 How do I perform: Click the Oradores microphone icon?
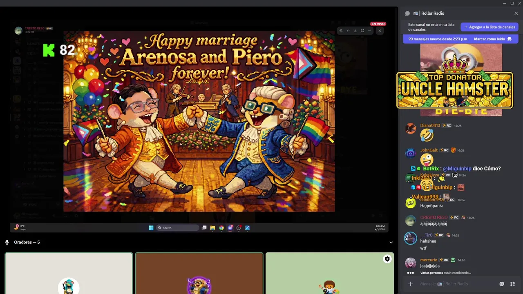pos(7,242)
